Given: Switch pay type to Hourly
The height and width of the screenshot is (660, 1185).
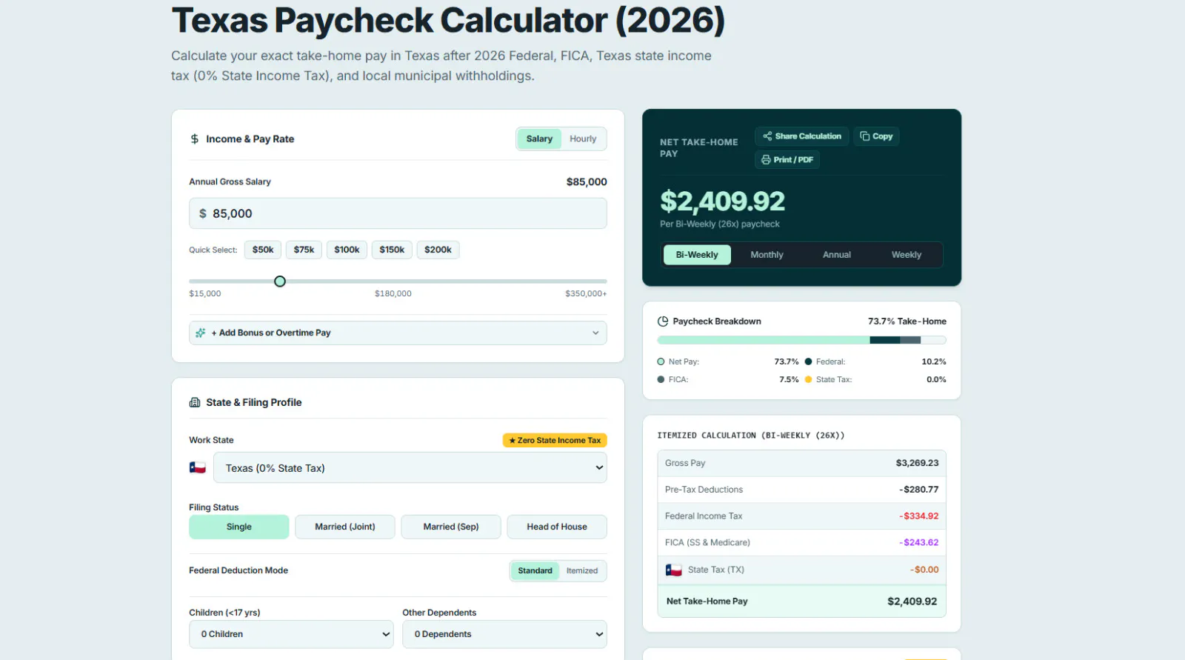Looking at the screenshot, I should tap(583, 139).
